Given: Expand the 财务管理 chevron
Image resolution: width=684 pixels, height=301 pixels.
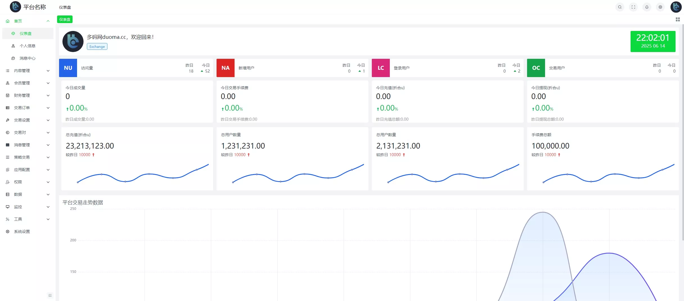Looking at the screenshot, I should [48, 95].
